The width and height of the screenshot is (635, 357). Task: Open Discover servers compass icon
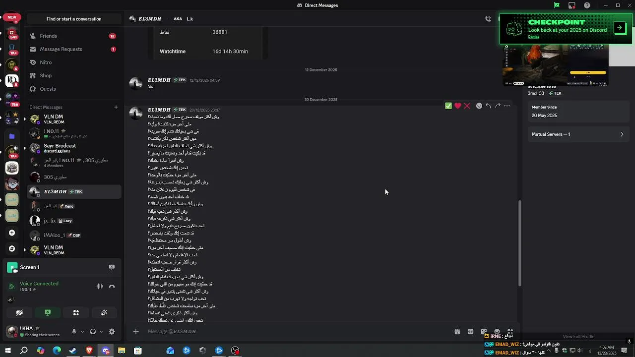pos(12,248)
